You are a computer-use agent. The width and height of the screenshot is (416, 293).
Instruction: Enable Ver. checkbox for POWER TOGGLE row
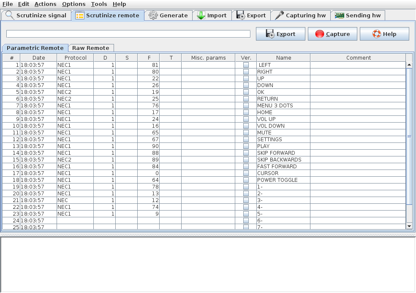[246, 180]
